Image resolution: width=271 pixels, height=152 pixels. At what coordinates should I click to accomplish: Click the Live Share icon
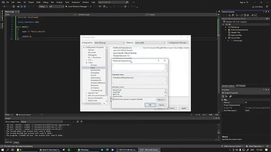[x=253, y=7]
